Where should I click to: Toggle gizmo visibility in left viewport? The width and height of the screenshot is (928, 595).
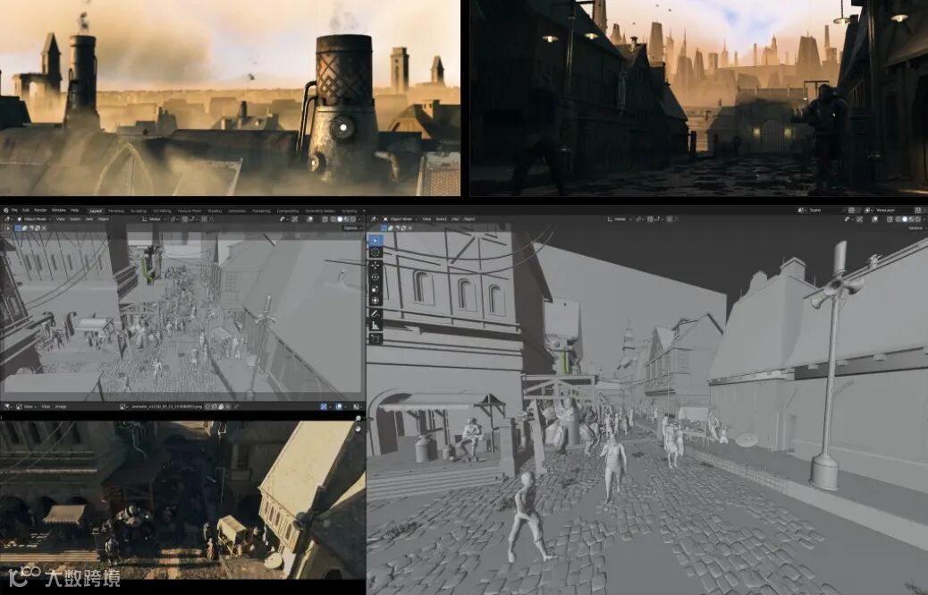(x=295, y=219)
